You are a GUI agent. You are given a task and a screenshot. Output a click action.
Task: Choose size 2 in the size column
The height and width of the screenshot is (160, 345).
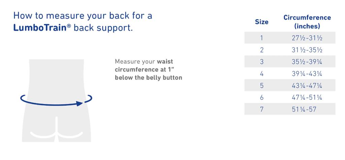tap(261, 50)
